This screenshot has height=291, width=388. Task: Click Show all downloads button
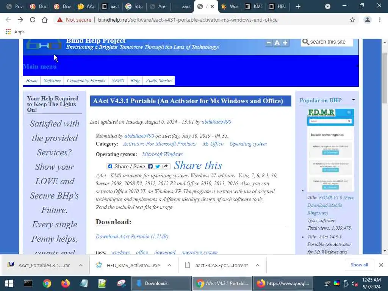359,265
